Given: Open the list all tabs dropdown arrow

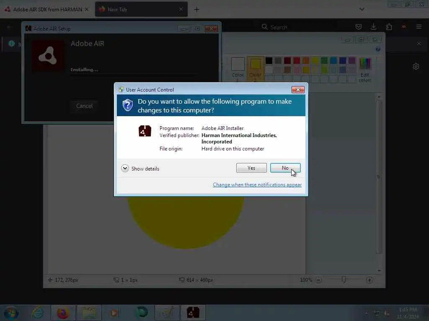Looking at the screenshot, I should (362, 9).
